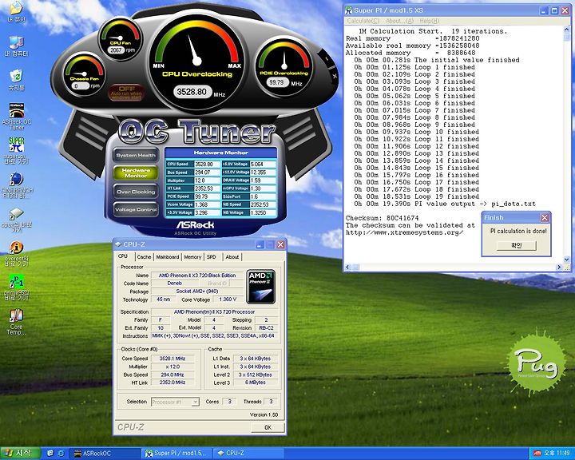Viewport: 575px width, 460px height.
Task: Click the show desktop quick launch icon
Action: [x=50, y=454]
